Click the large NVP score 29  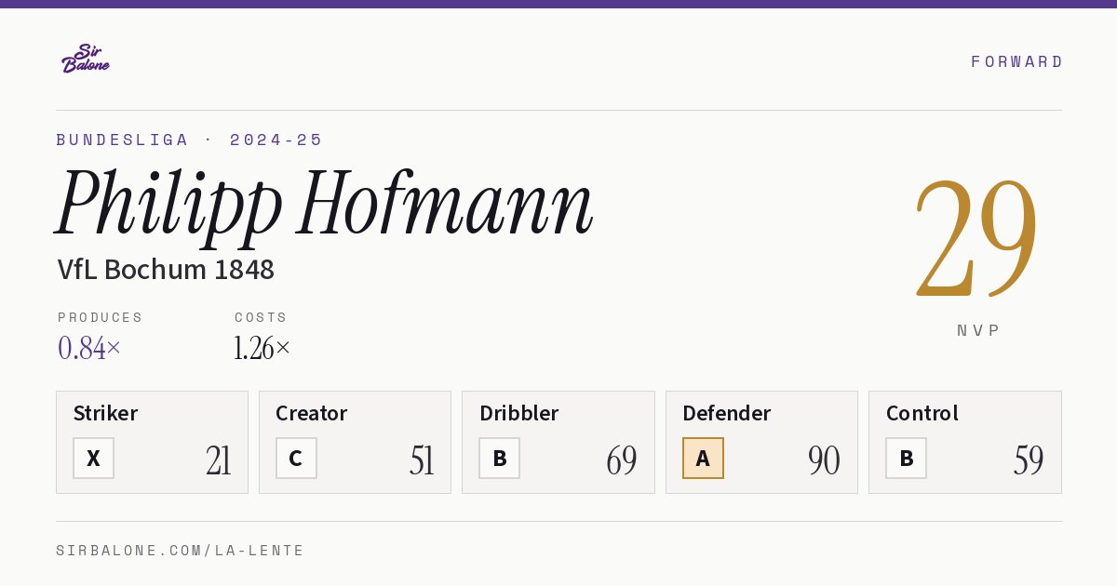point(977,237)
